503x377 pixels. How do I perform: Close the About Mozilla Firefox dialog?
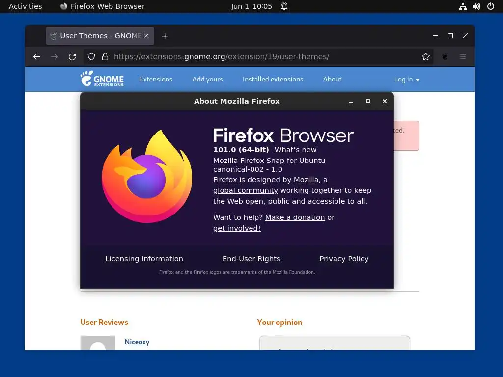(385, 101)
